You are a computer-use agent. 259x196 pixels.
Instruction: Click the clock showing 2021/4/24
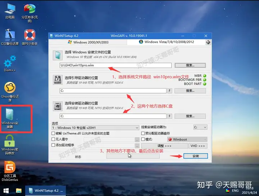coord(249,191)
